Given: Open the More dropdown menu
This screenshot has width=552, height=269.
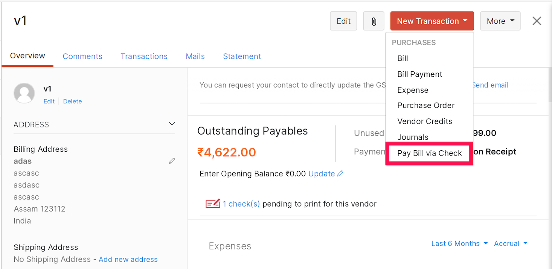Looking at the screenshot, I should 500,21.
